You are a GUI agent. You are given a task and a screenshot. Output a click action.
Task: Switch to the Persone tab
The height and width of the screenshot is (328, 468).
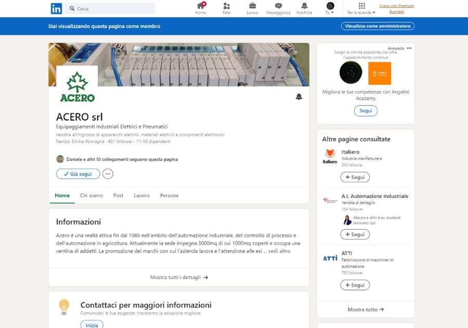(169, 195)
